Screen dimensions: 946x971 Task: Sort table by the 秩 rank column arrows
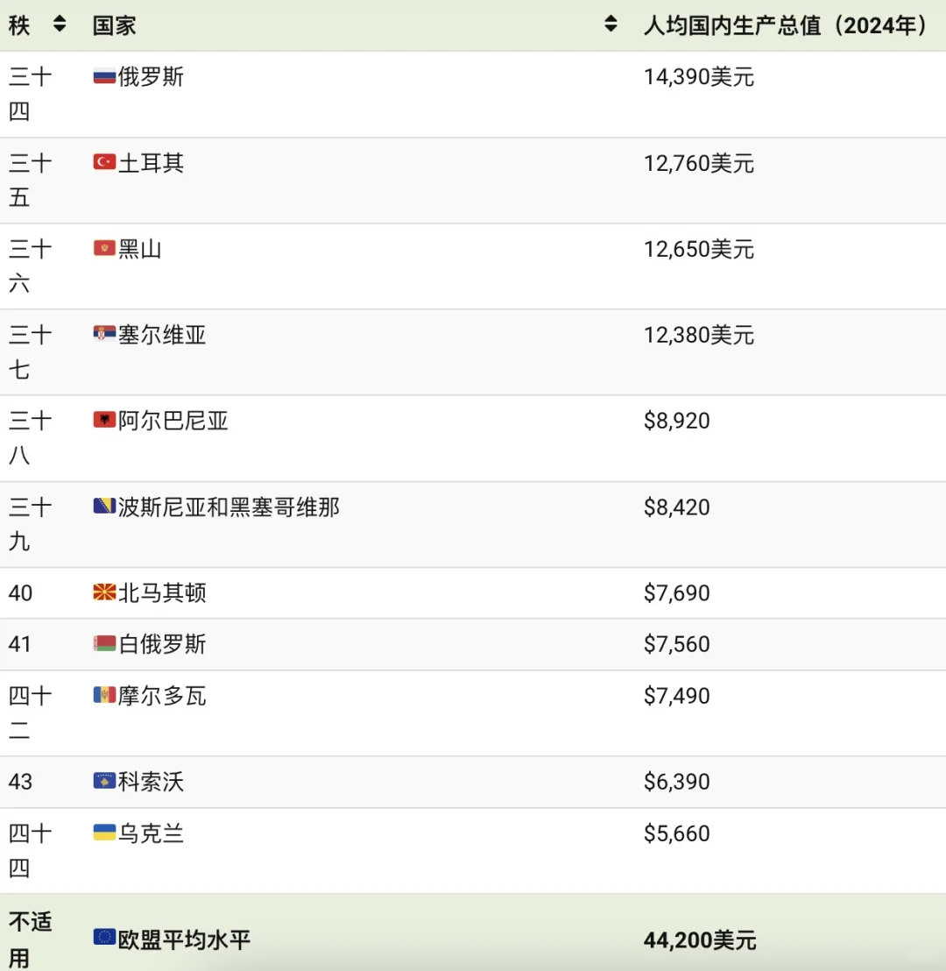60,25
